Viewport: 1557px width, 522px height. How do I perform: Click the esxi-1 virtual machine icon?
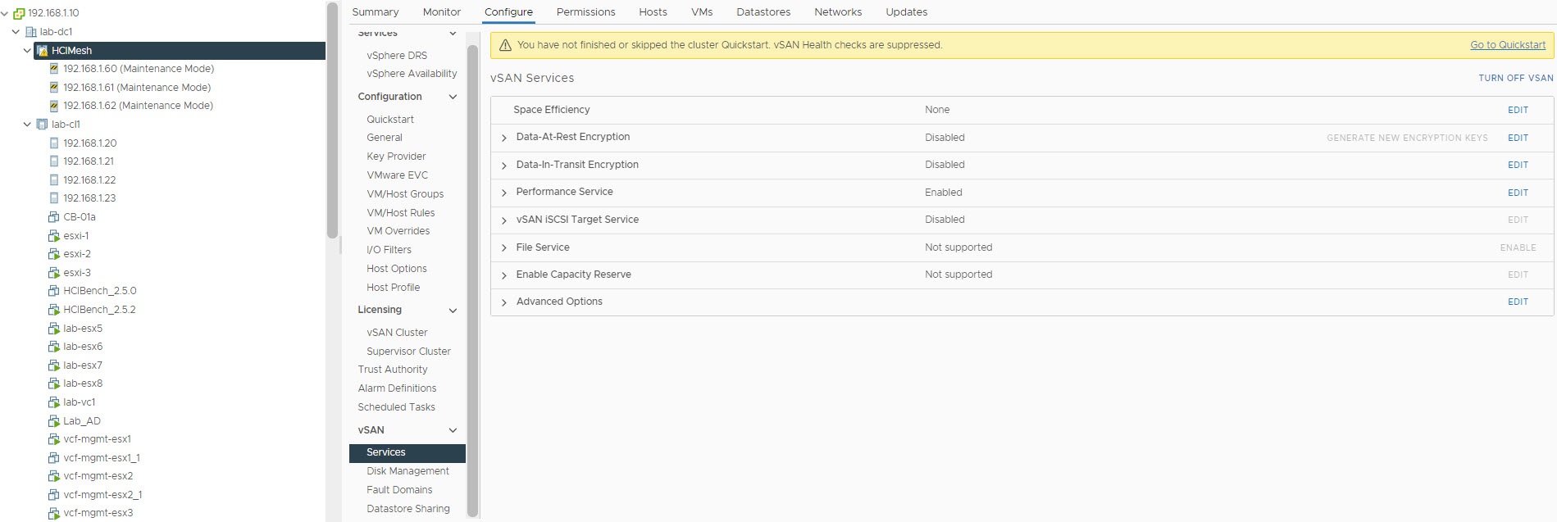pos(54,236)
